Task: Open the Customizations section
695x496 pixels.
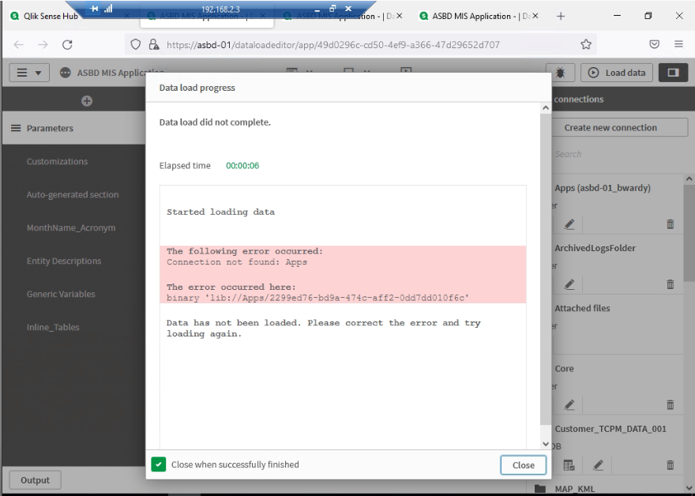Action: pos(57,161)
